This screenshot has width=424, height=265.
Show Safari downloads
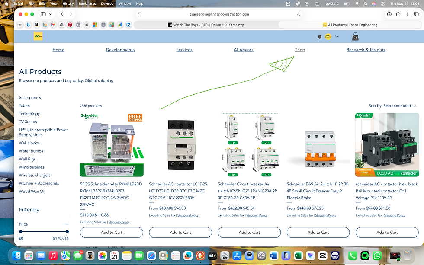(x=389, y=14)
